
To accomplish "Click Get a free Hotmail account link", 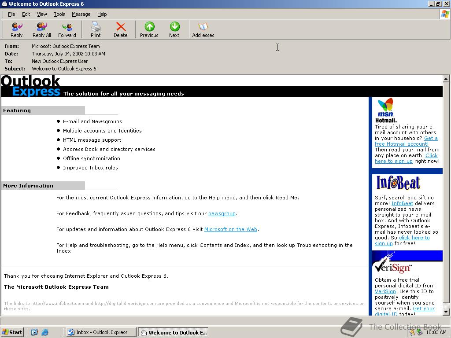I will click(402, 144).
